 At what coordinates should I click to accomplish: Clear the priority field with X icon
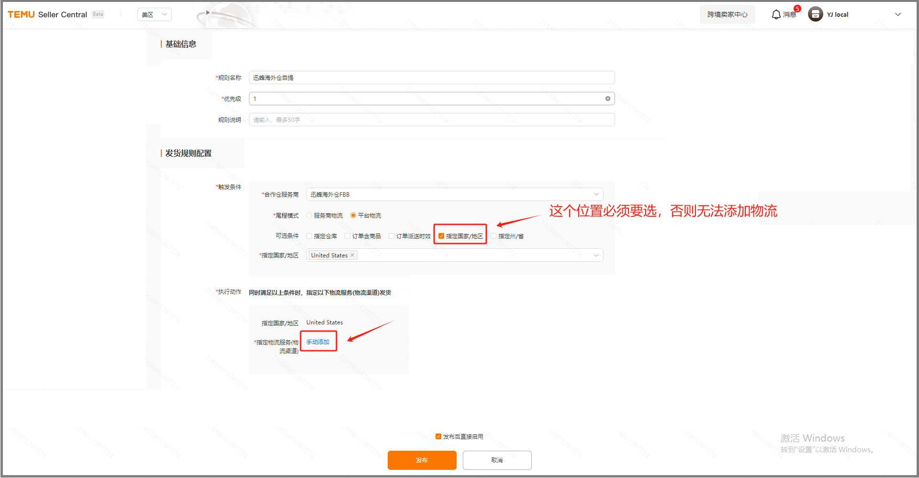coord(607,99)
